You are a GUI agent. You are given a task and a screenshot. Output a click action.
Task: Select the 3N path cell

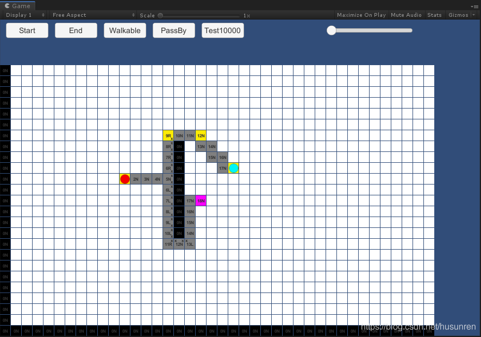click(147, 179)
